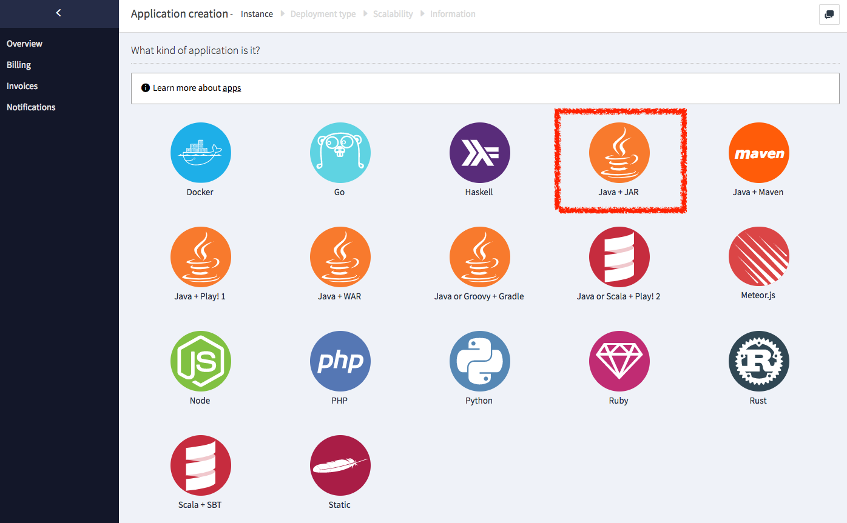Select the Python application icon
The width and height of the screenshot is (847, 523).
479,361
